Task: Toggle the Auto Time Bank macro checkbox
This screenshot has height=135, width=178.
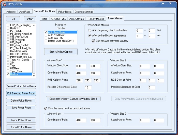Action: tap(46, 32)
